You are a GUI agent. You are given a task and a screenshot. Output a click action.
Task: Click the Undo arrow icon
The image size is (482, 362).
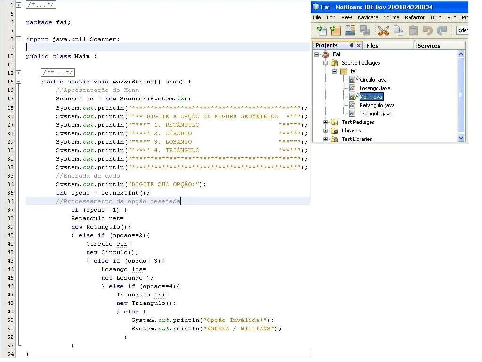click(x=427, y=31)
